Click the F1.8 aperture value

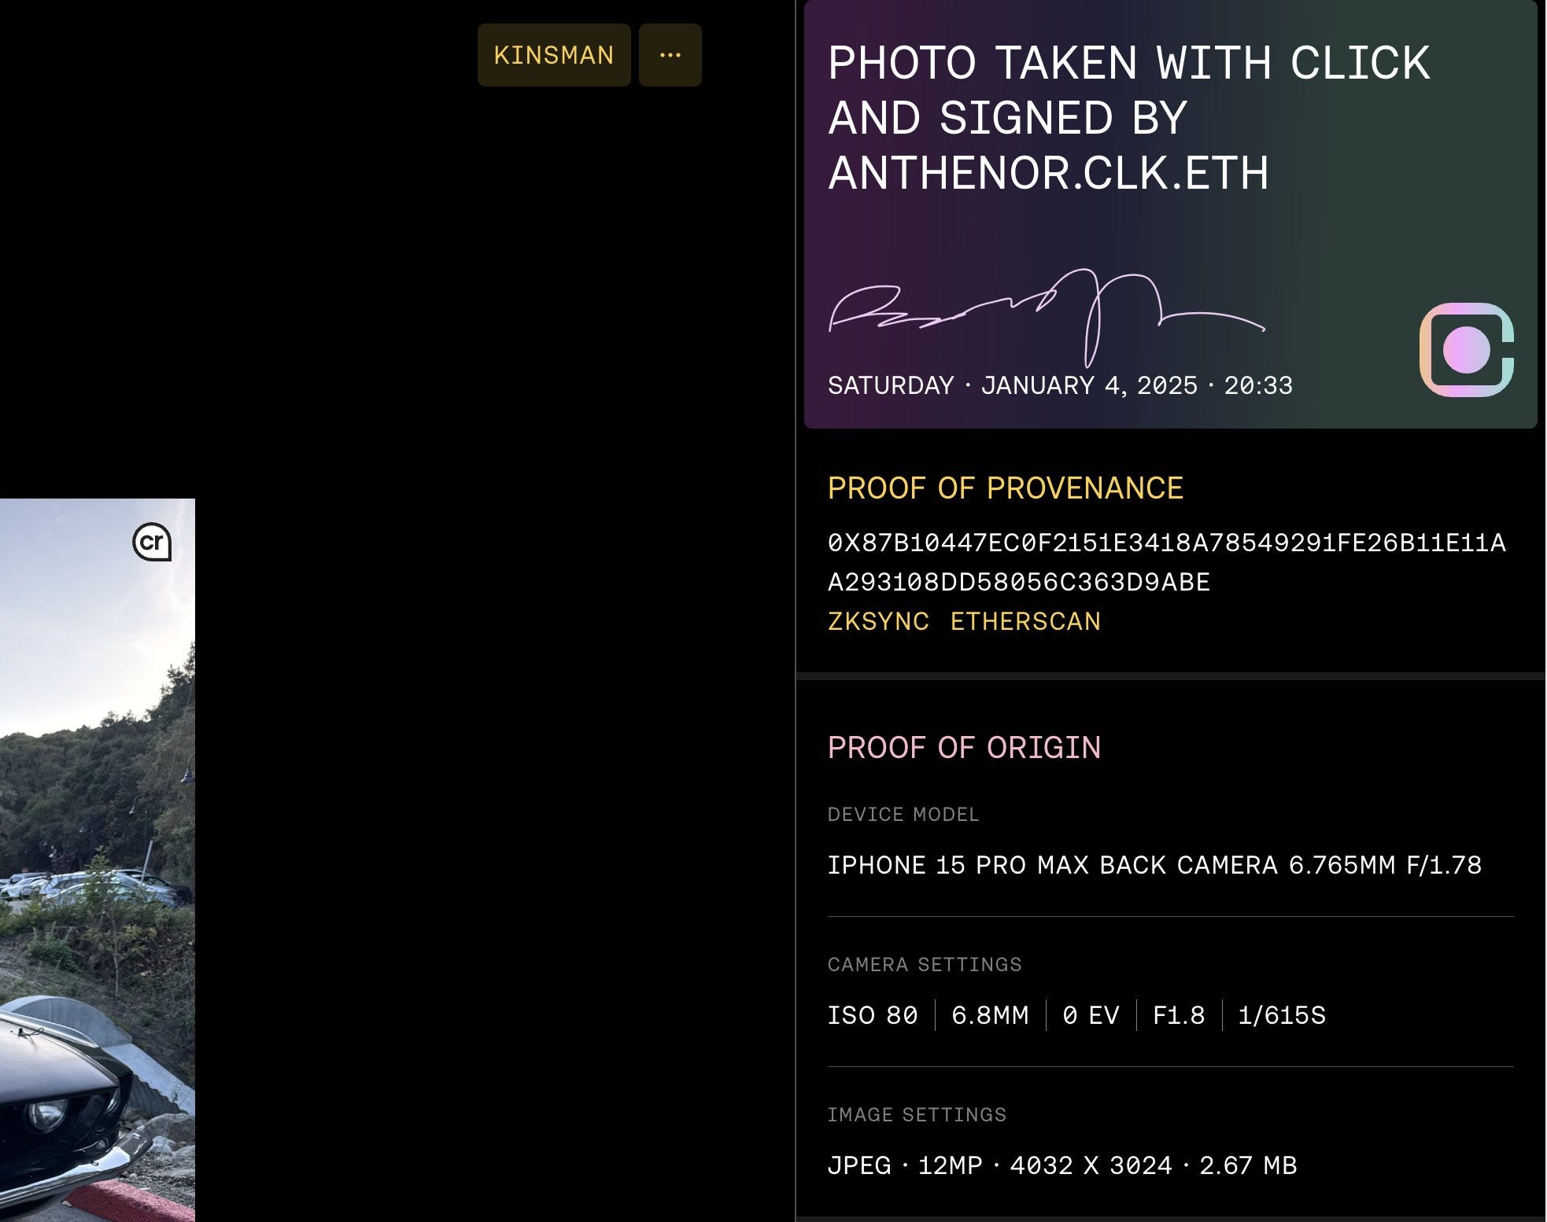click(x=1179, y=1015)
